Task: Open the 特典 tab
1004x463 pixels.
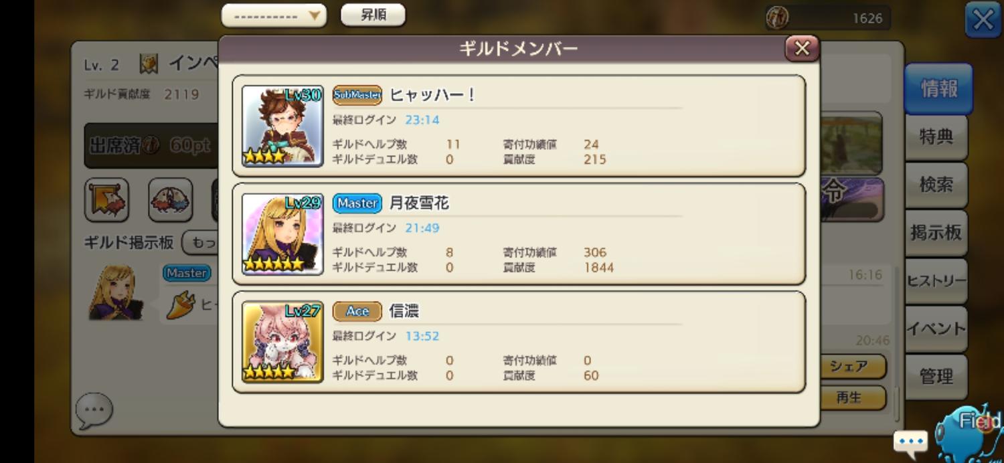Action: (x=936, y=137)
